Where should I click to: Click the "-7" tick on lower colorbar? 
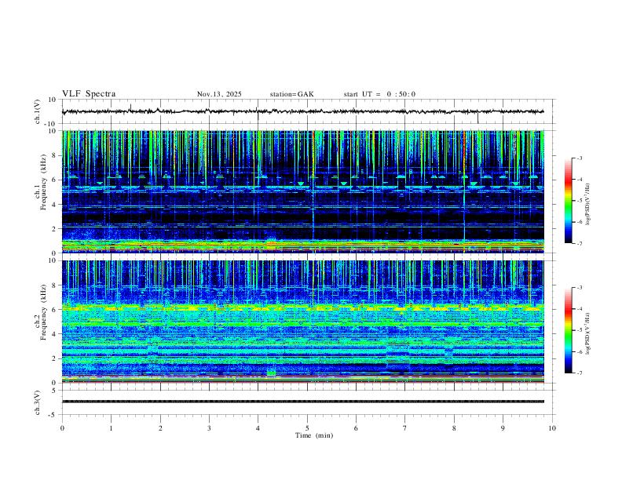[x=579, y=373]
